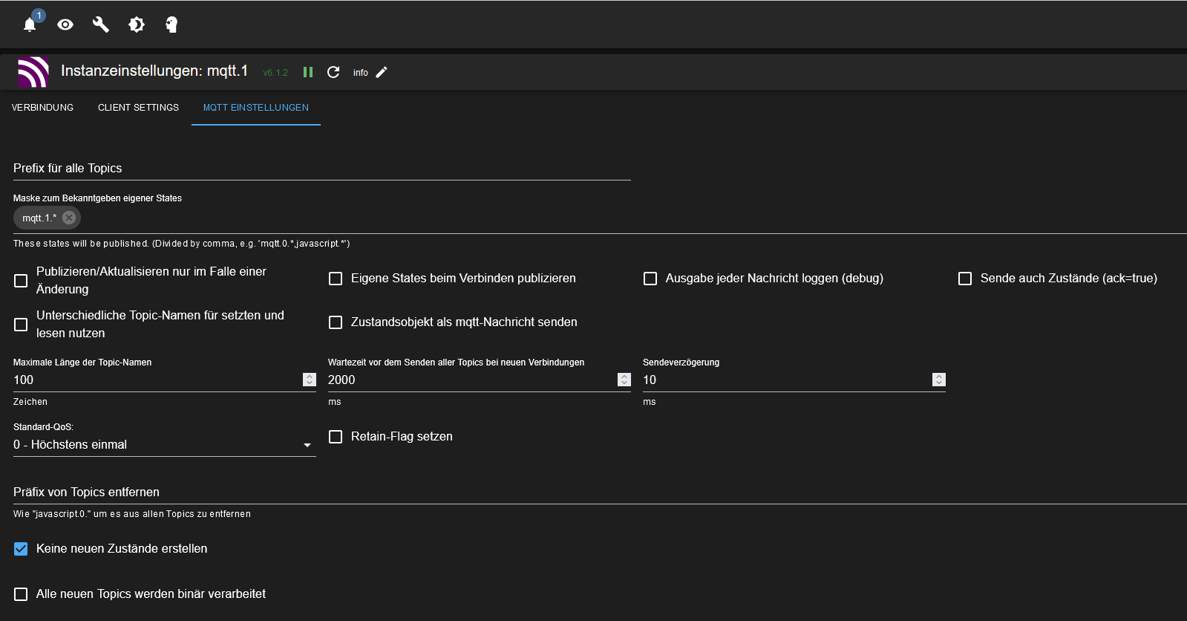Restart the mqtt.1 instance
The height and width of the screenshot is (621, 1187).
point(333,72)
